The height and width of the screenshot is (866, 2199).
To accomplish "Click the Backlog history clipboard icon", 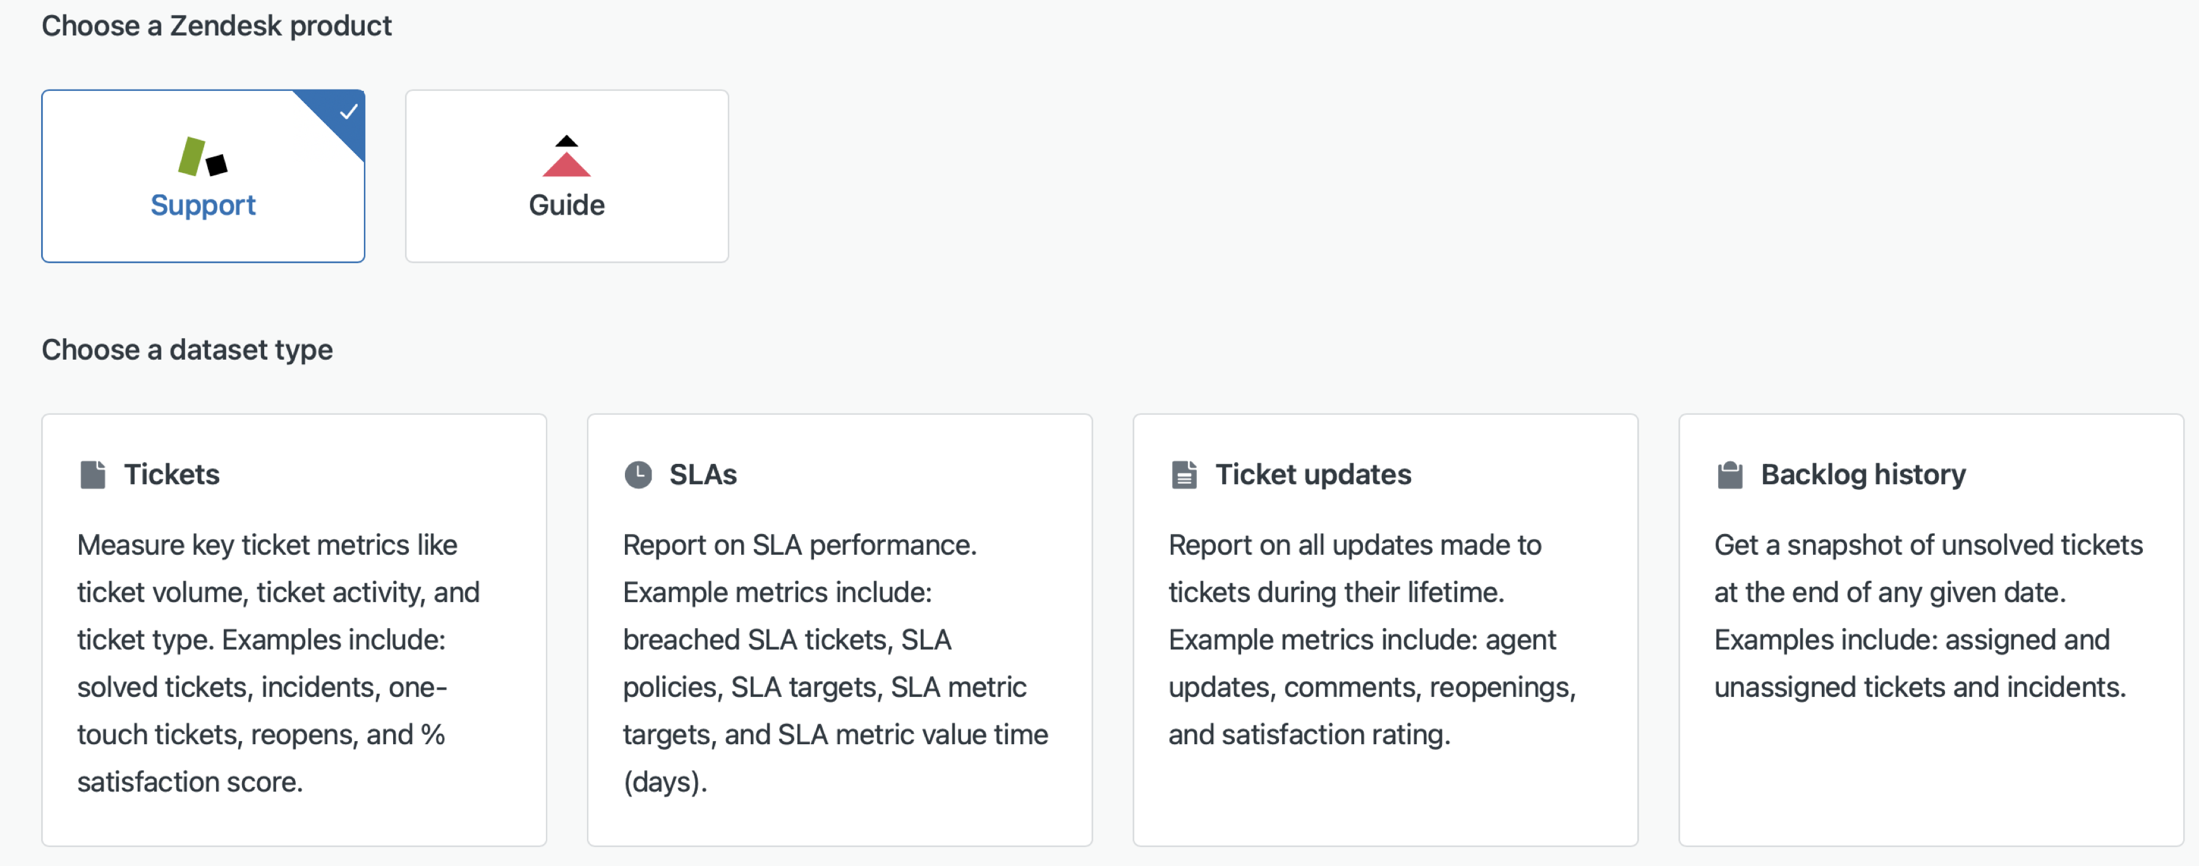I will tap(1730, 475).
